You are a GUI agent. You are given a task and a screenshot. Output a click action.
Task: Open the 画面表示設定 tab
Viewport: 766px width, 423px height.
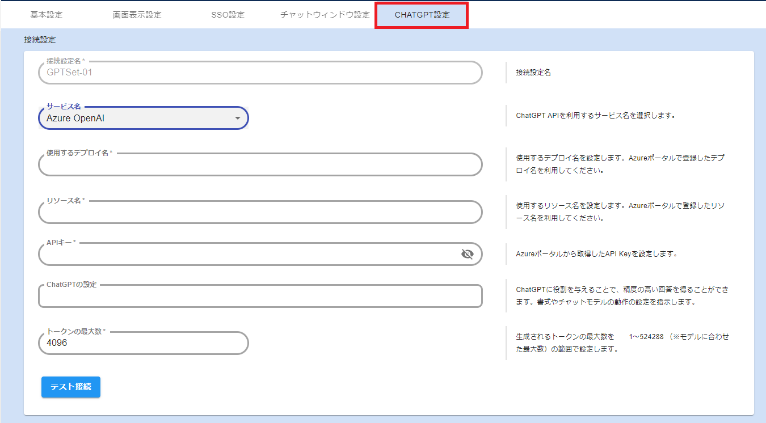pos(137,15)
